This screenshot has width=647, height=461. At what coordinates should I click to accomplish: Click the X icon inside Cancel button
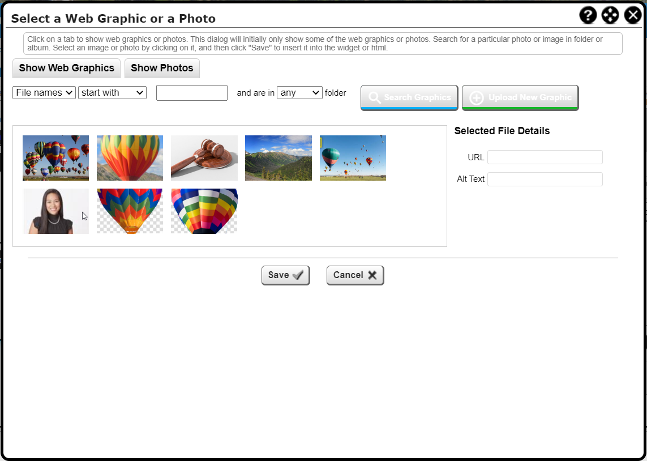[x=371, y=275]
